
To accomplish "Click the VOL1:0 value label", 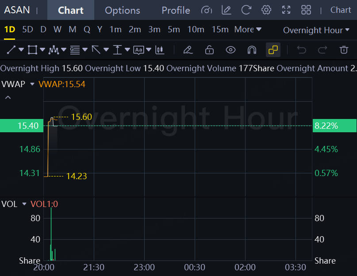I will click(x=44, y=204).
